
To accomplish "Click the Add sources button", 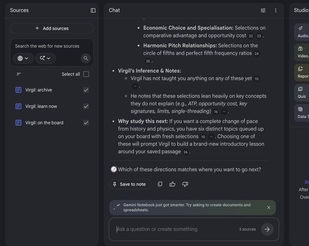I will point(52,28).
